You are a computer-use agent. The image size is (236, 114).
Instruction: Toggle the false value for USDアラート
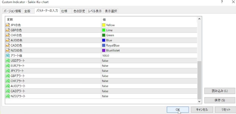coord(105,61)
